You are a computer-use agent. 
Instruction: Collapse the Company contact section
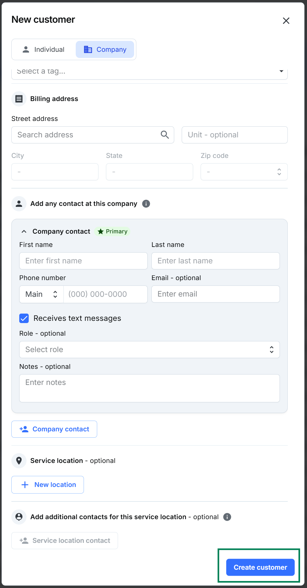[24, 231]
